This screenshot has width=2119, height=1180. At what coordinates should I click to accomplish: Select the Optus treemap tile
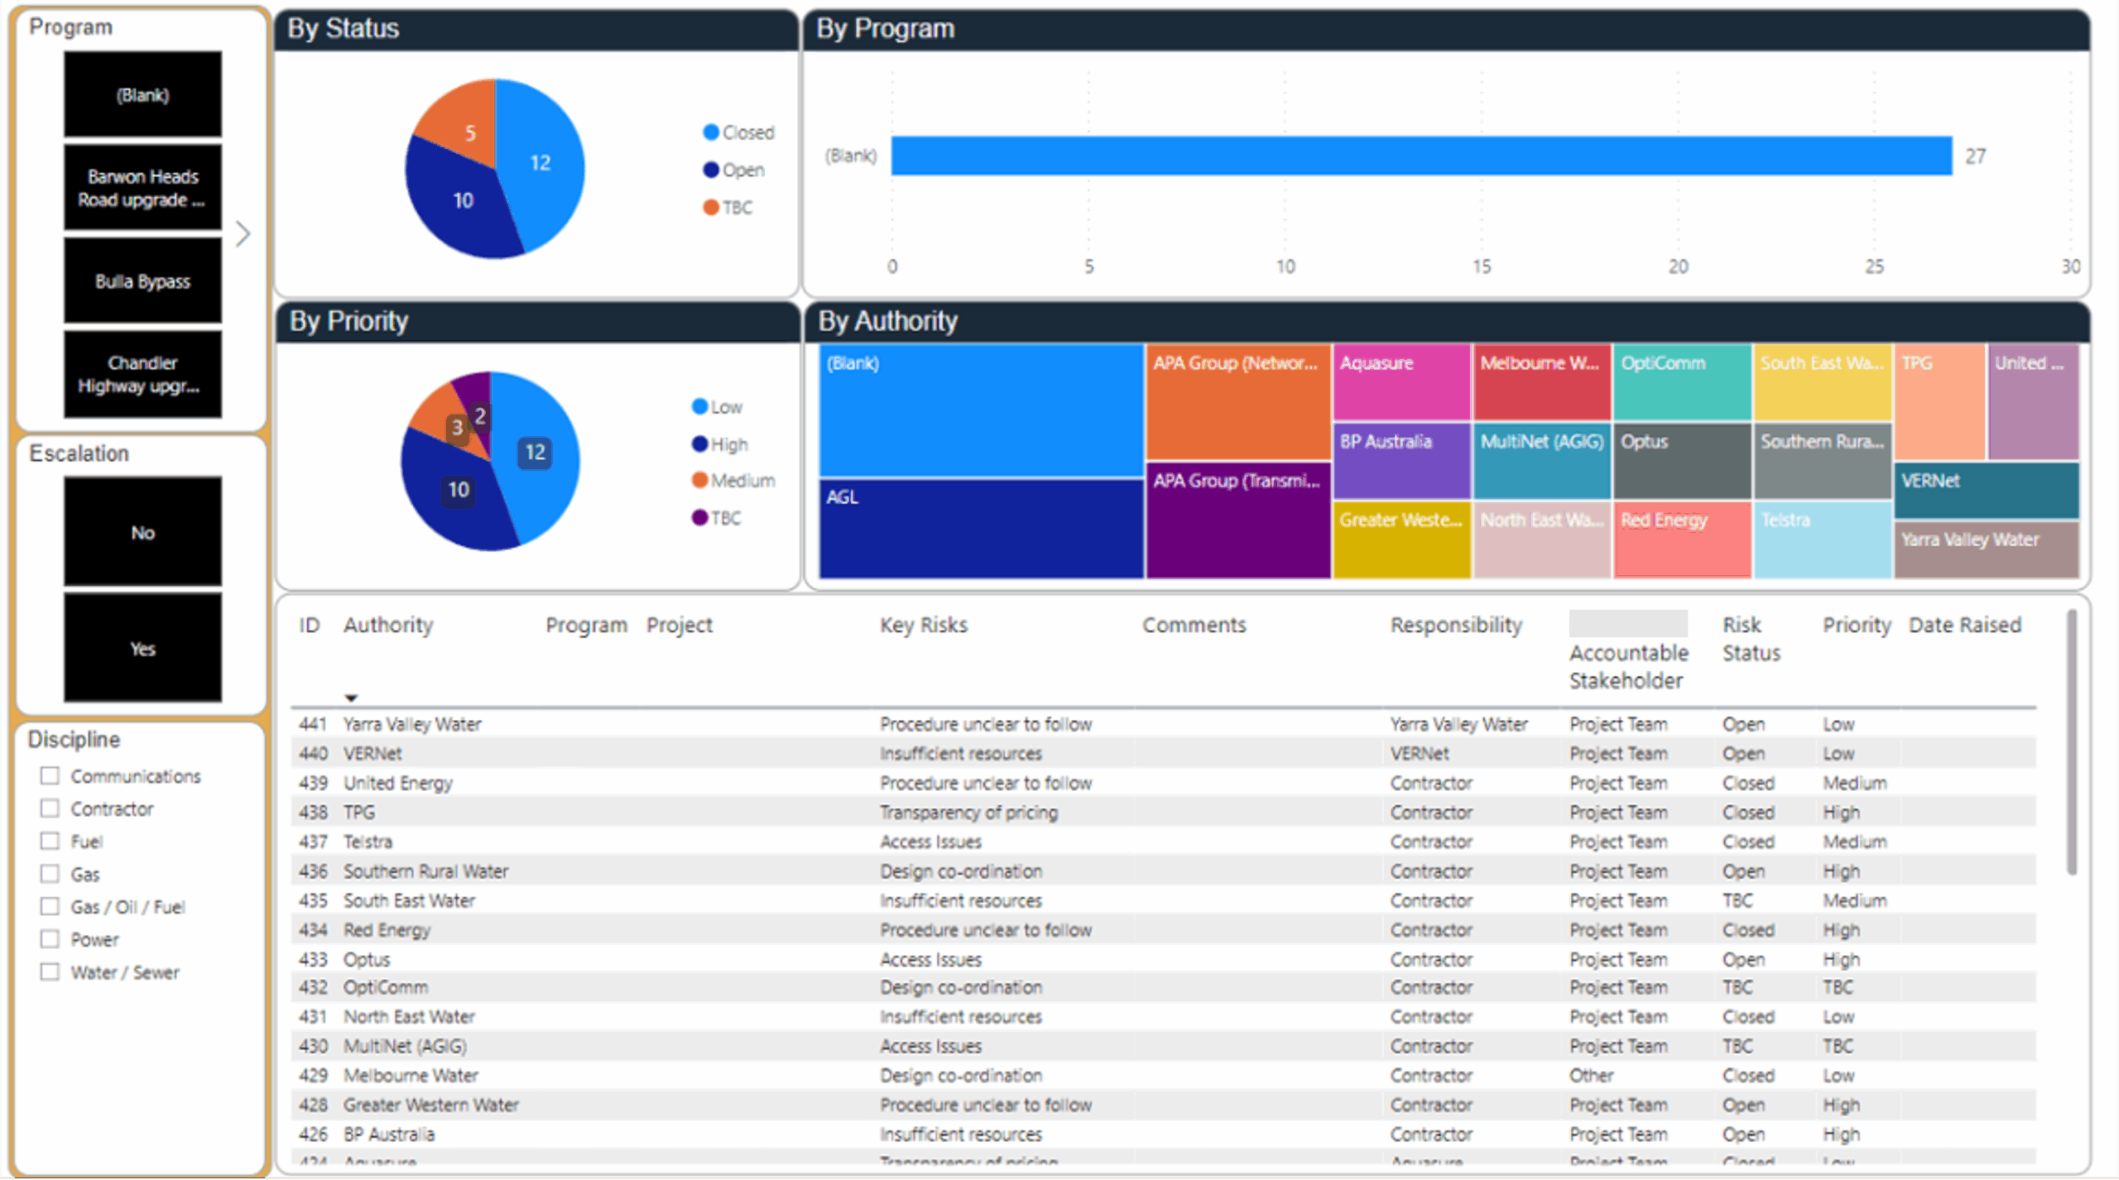click(x=1682, y=461)
